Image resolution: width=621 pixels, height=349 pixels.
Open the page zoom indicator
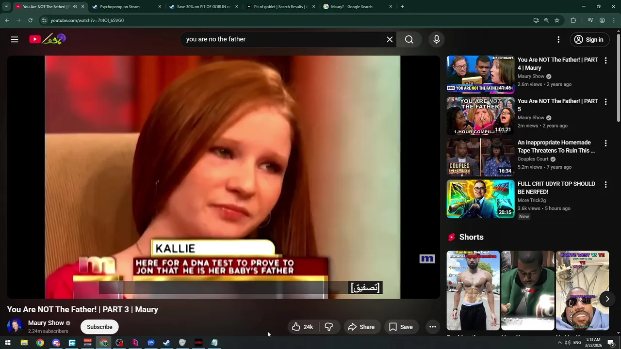(546, 20)
